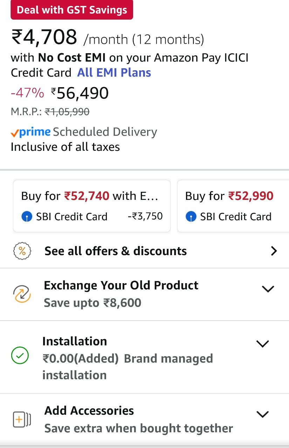289x448 pixels.
Task: Open See all offers & discounts
Action: coord(116,251)
